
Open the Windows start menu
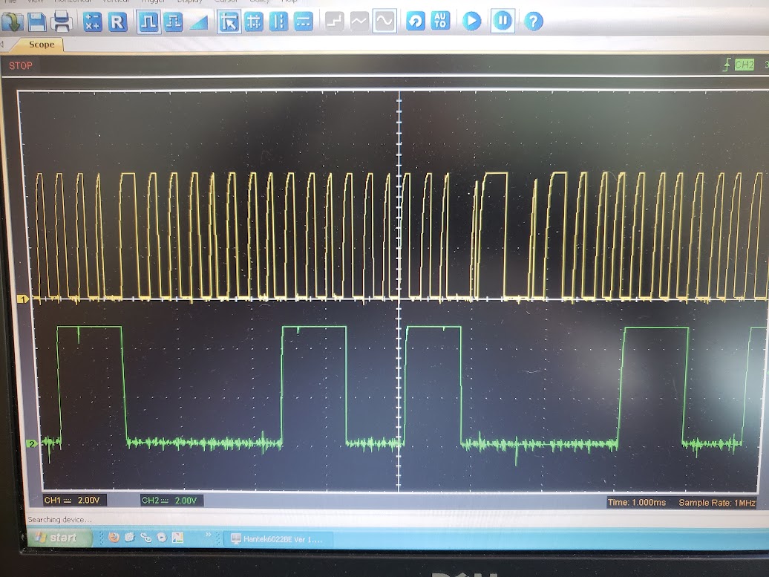59,537
